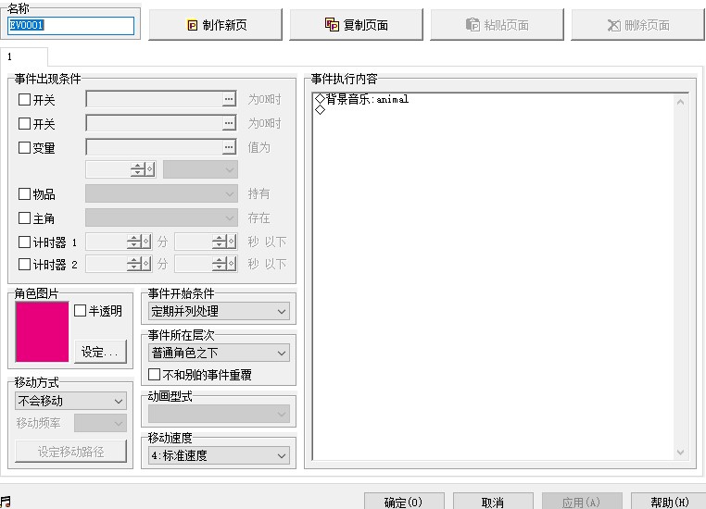706x509 pixels.
Task: Click the ellipsis button of the 变量 field
Action: pyautogui.click(x=229, y=147)
